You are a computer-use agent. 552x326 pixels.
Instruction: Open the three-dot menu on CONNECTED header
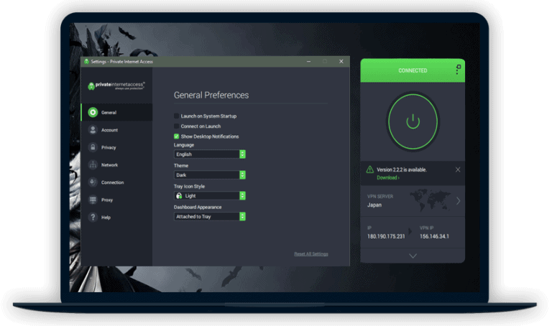pyautogui.click(x=458, y=70)
